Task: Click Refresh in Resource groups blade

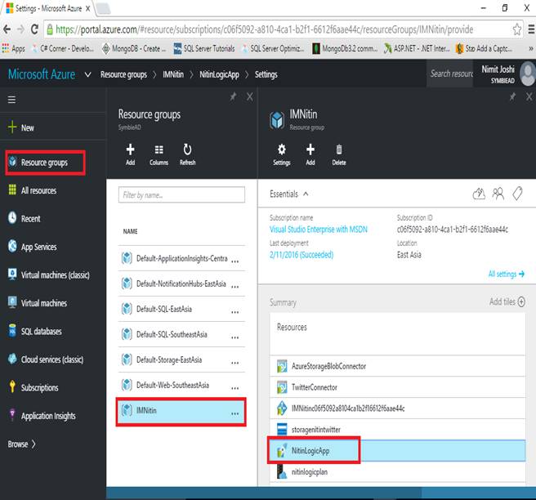Action: click(x=187, y=154)
